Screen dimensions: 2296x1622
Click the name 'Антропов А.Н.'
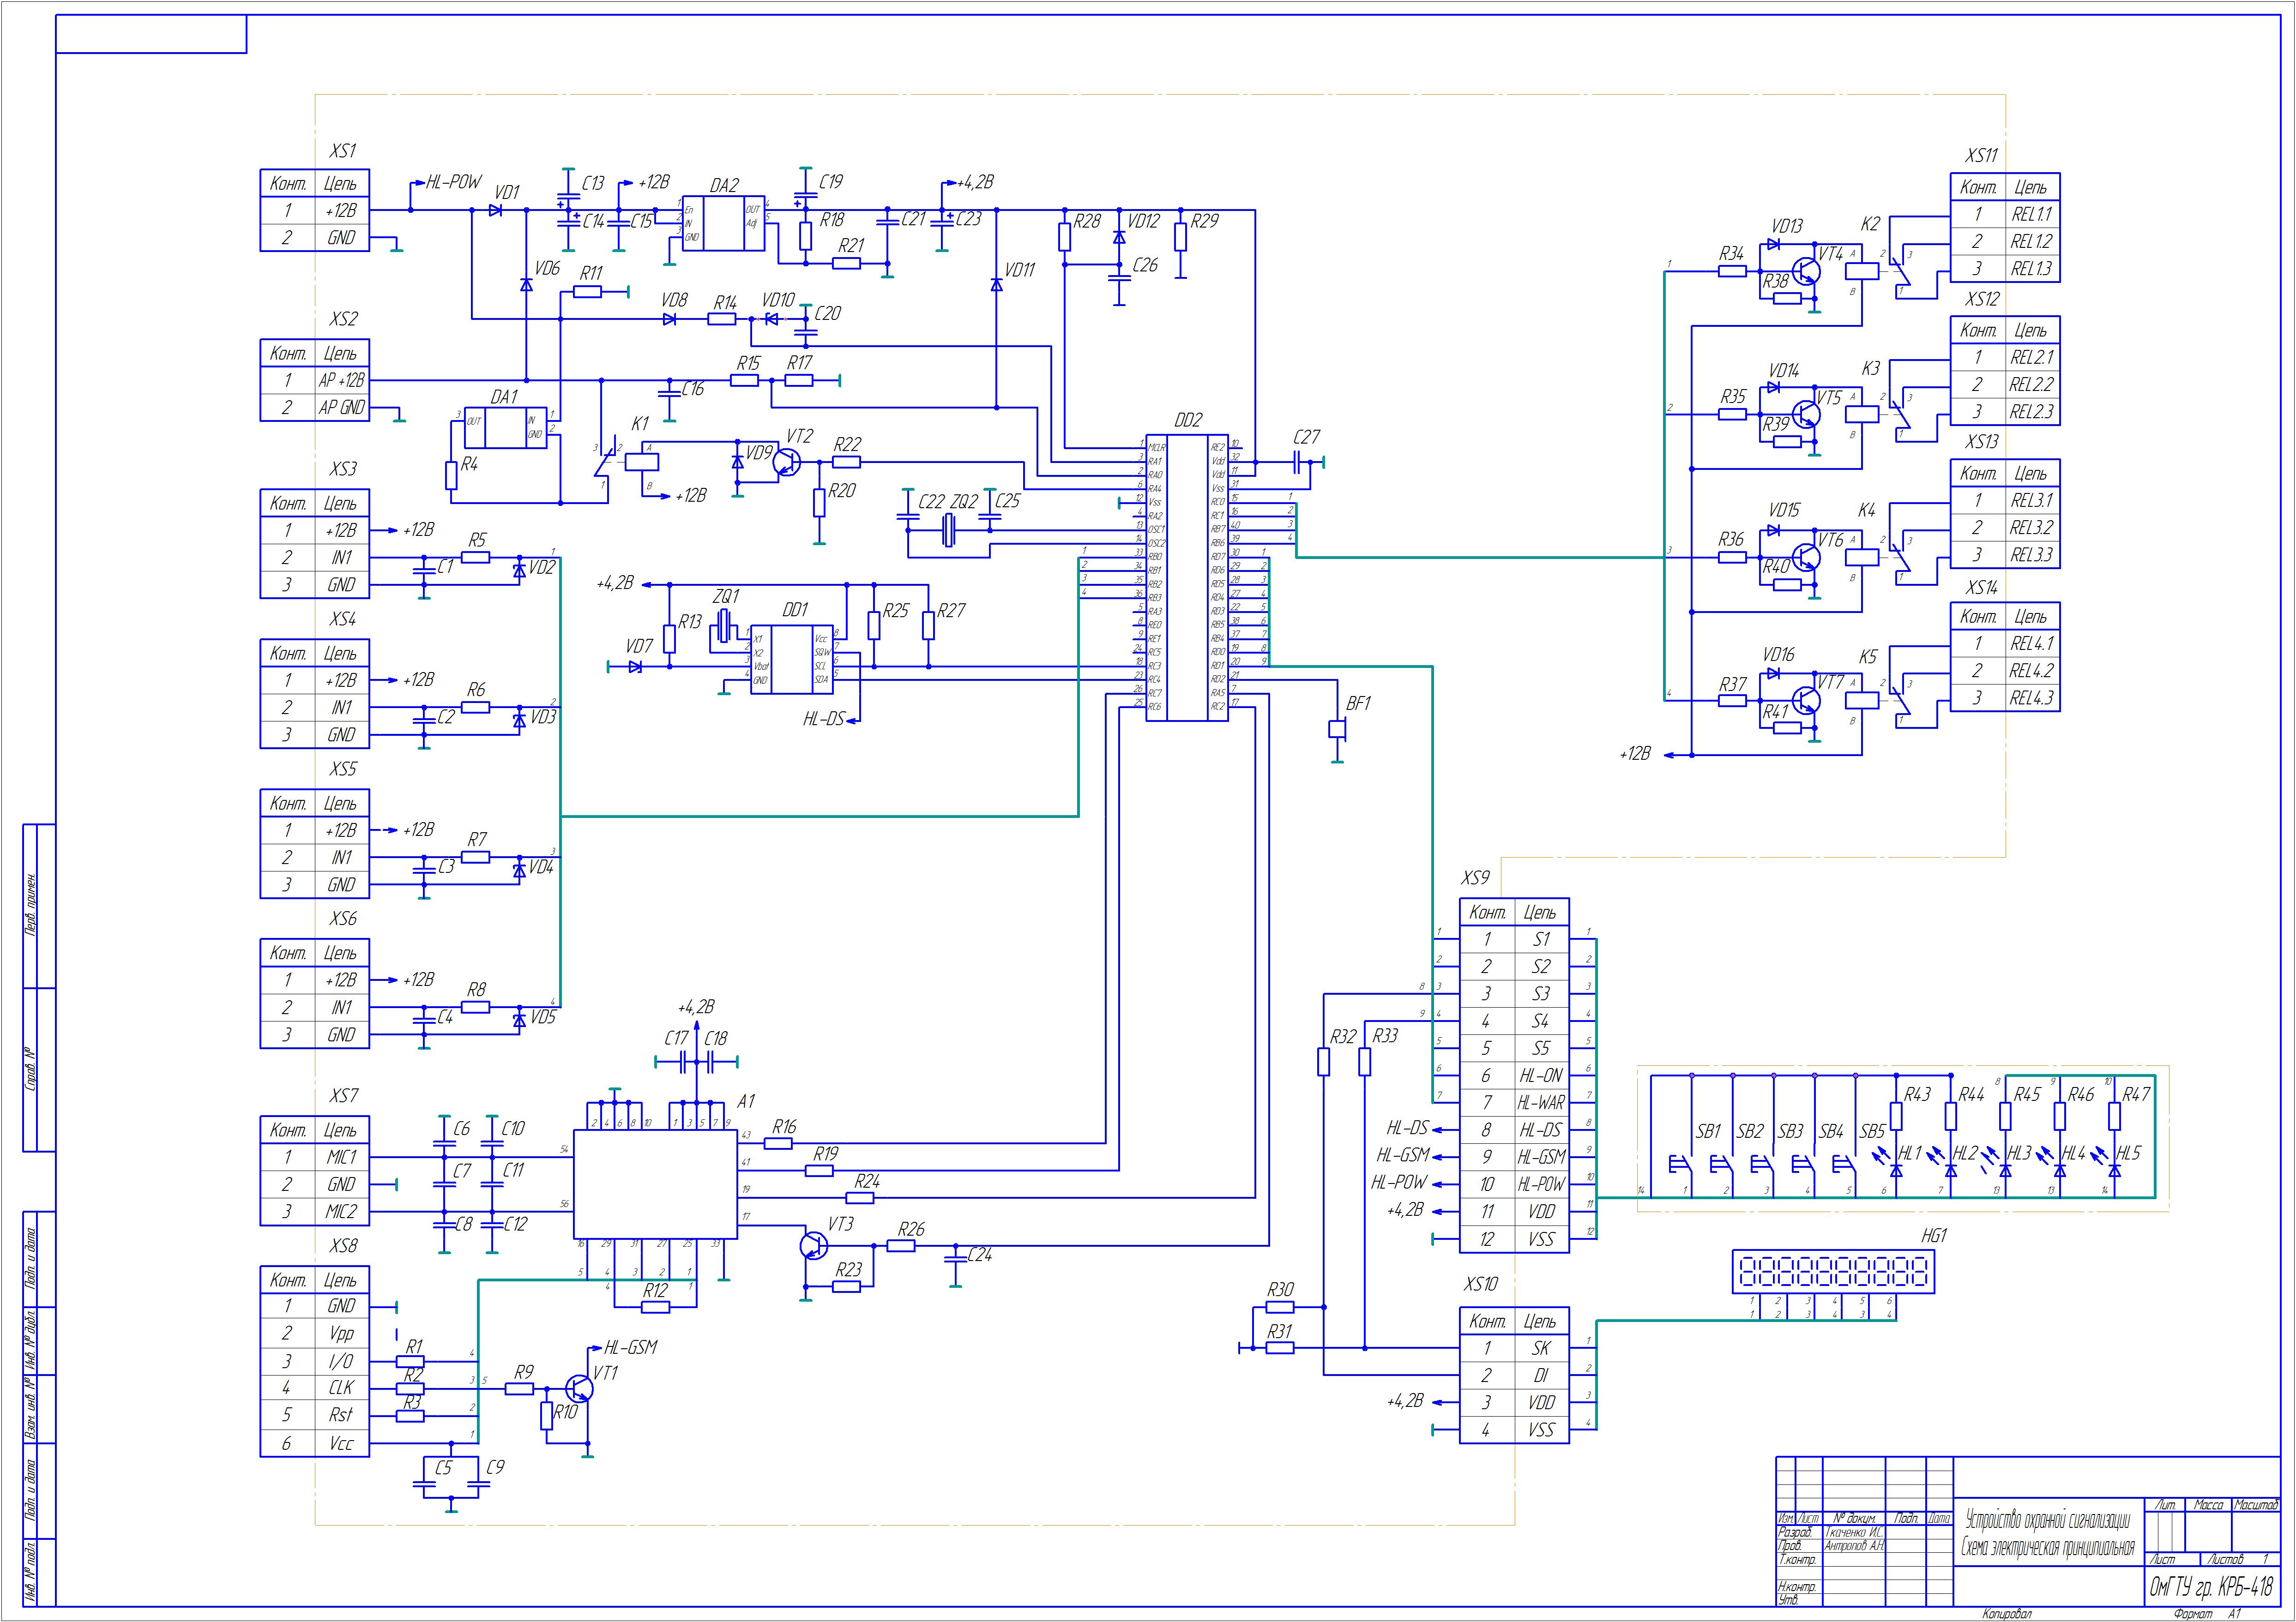1854,1545
